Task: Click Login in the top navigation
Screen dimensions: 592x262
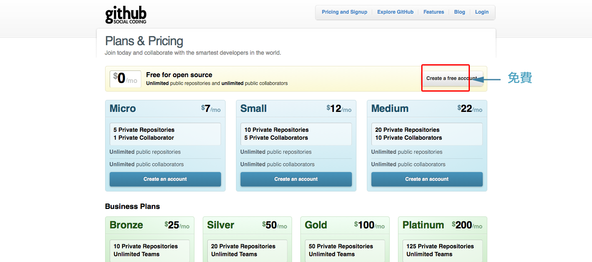Action: [482, 12]
